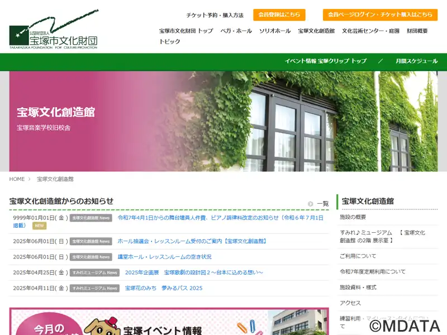Click the 会員登録はこちら orange button

279,15
